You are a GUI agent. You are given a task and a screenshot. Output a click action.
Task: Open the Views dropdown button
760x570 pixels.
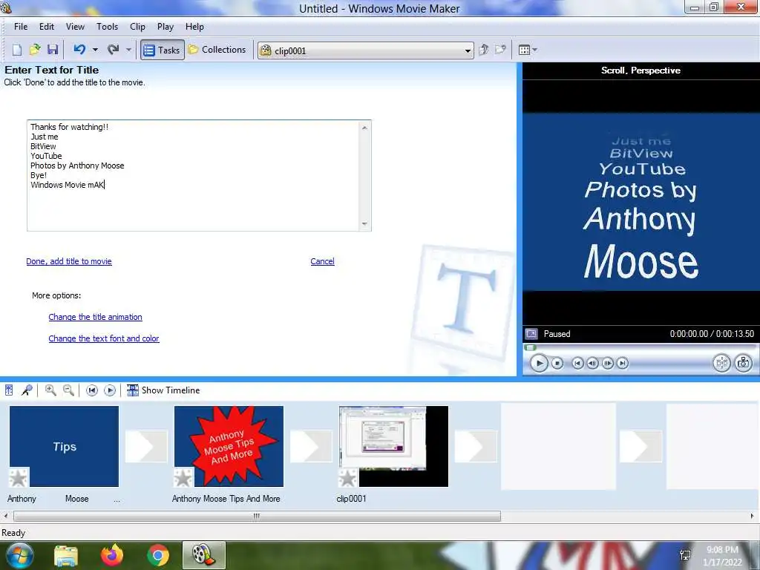point(528,50)
